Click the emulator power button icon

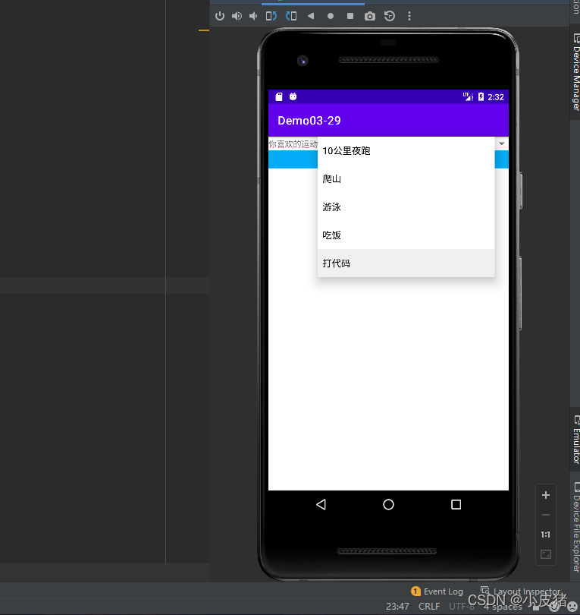[x=220, y=16]
